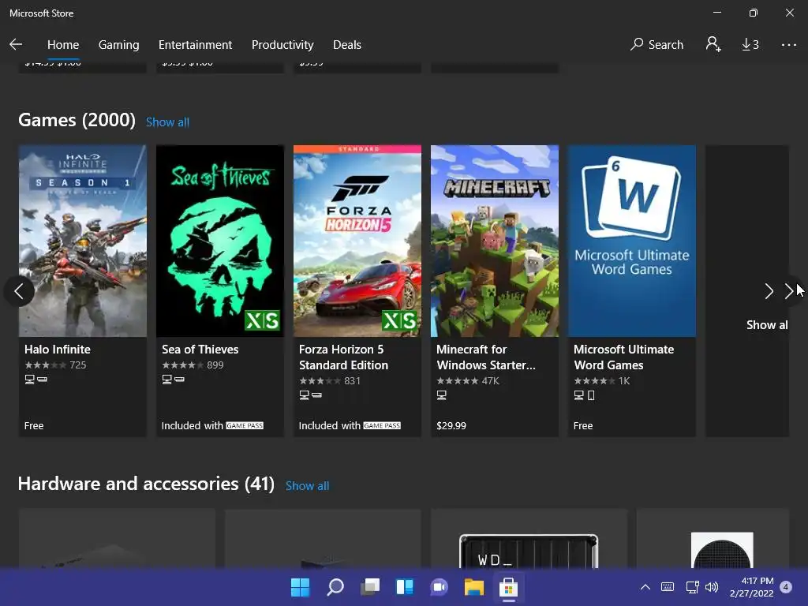
Task: Switch to the Home tab
Action: (x=63, y=45)
